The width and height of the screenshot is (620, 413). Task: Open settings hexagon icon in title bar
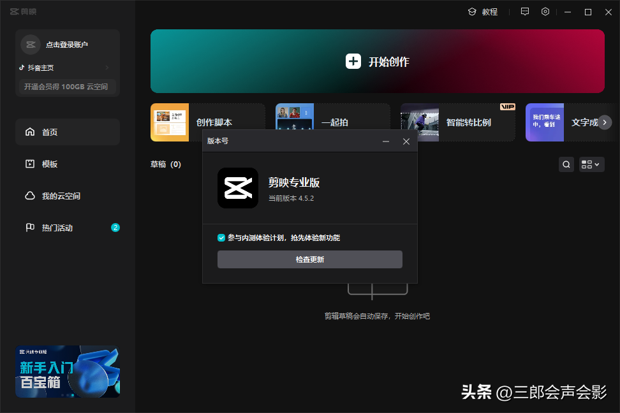click(x=545, y=11)
